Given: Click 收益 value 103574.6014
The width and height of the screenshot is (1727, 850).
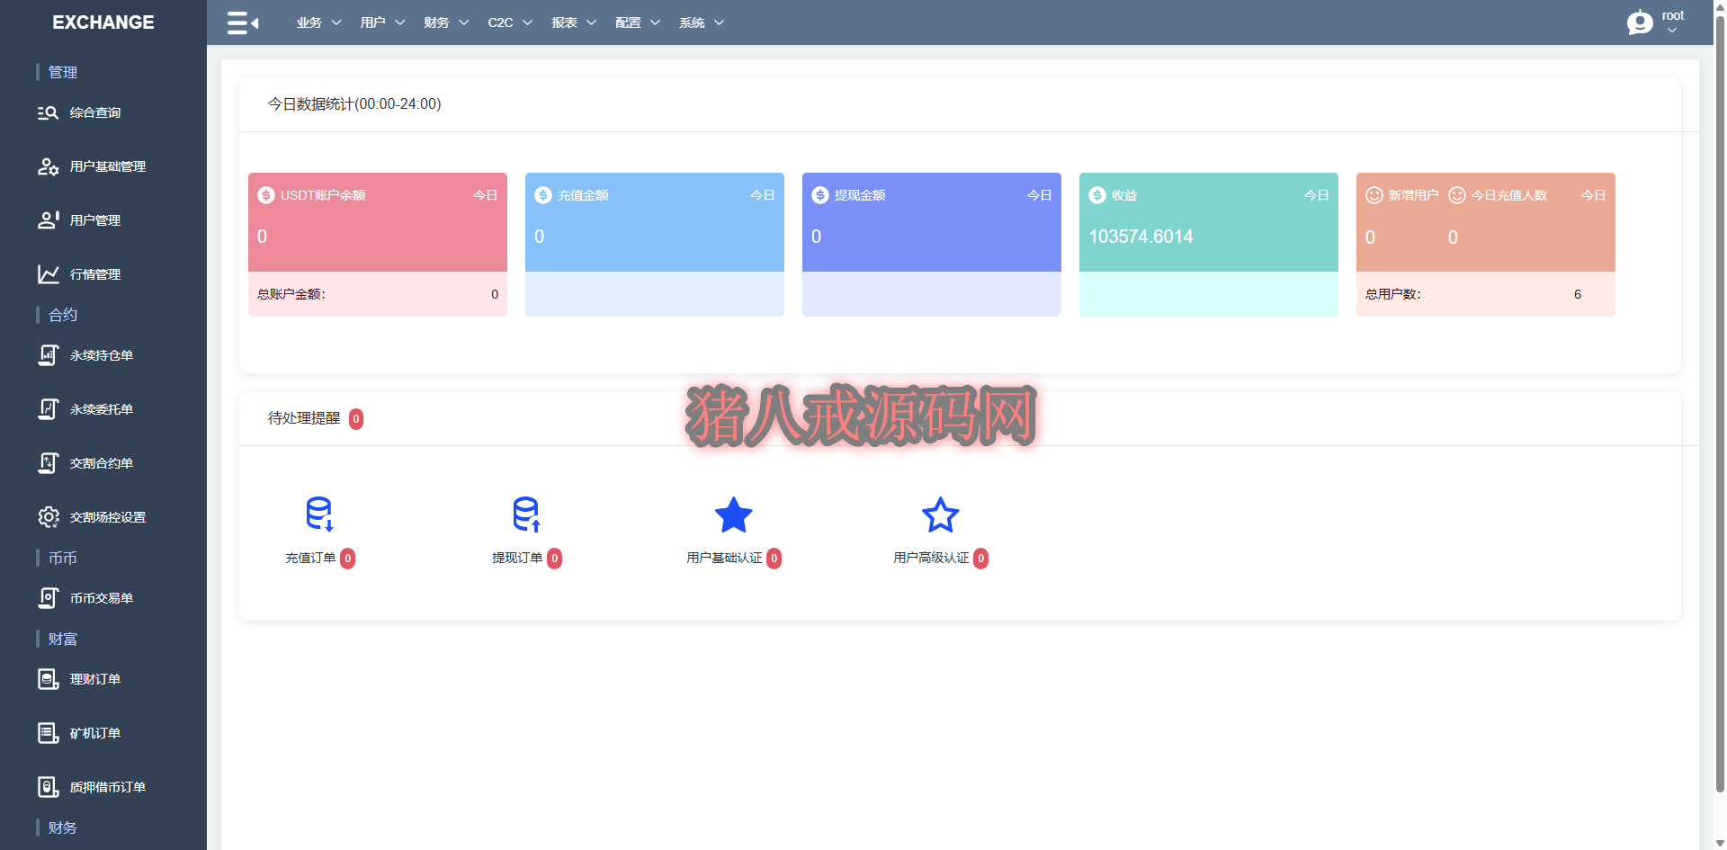Looking at the screenshot, I should (1141, 237).
